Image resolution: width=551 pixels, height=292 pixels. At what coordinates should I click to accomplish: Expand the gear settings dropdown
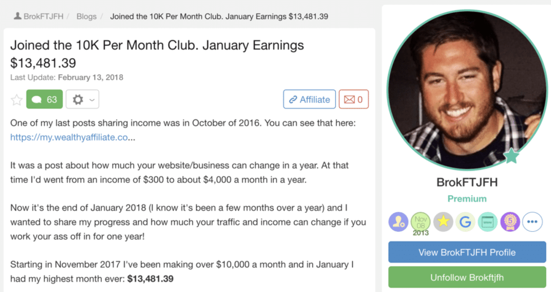[x=82, y=100]
